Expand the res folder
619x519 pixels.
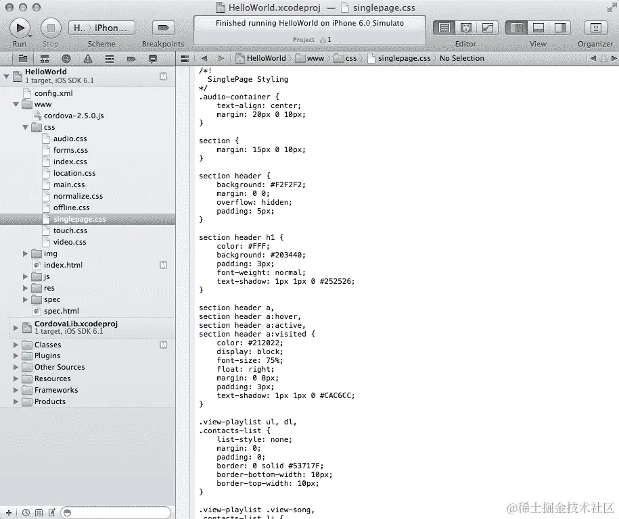[25, 288]
